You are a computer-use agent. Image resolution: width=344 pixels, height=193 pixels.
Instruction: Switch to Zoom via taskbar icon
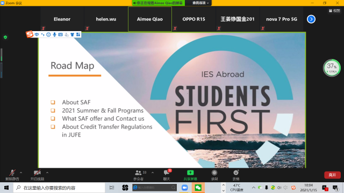coord(185,188)
